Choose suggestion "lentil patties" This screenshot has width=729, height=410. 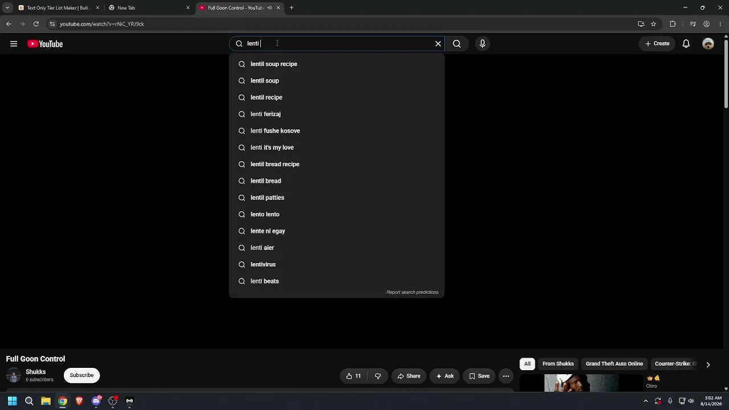(x=337, y=198)
